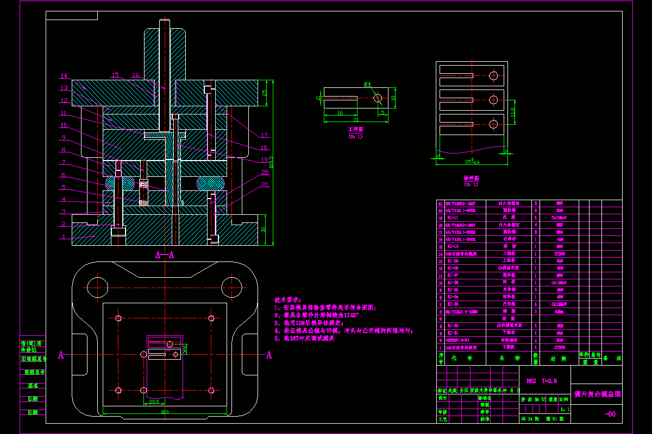Viewport: 652px width, 434px height.
Task: Select part callout number 19
Action: pyautogui.click(x=264, y=160)
